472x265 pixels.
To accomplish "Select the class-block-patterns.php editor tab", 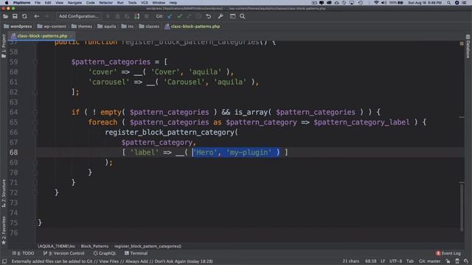I will [x=42, y=36].
